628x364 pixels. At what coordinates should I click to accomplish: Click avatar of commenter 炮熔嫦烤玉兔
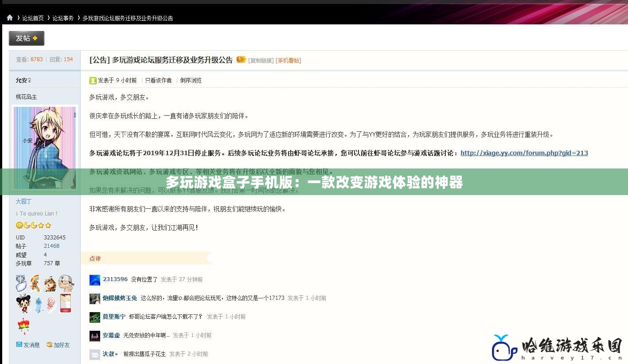[95, 298]
